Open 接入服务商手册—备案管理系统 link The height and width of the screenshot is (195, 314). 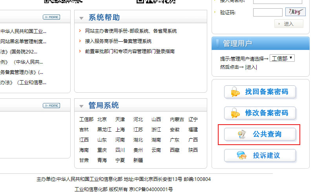point(118,41)
